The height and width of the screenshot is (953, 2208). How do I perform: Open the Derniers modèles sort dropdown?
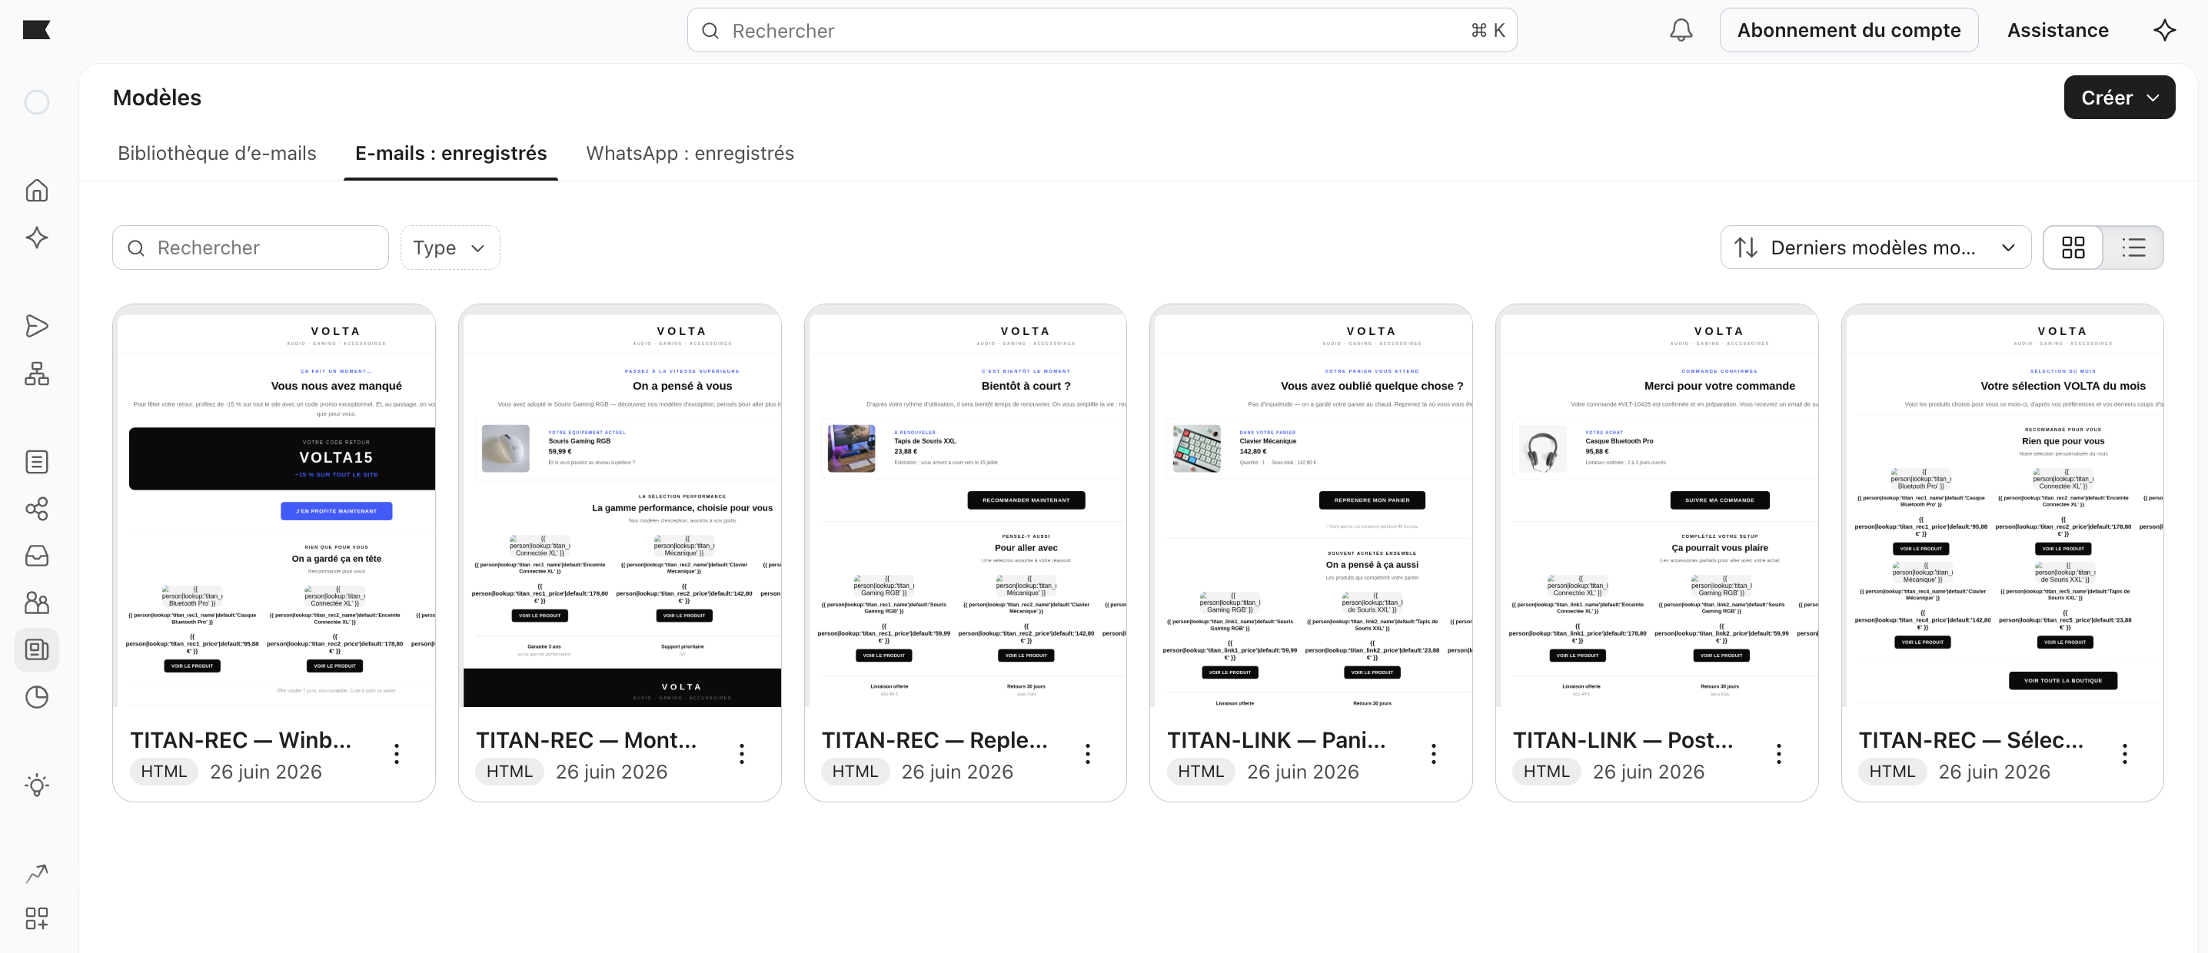(x=1875, y=247)
